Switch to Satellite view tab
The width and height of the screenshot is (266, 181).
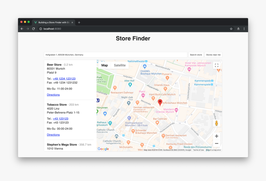(120, 65)
